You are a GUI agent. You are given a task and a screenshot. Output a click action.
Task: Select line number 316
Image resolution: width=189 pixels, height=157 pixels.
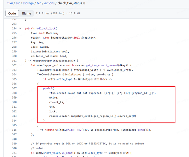[x=14, y=130]
